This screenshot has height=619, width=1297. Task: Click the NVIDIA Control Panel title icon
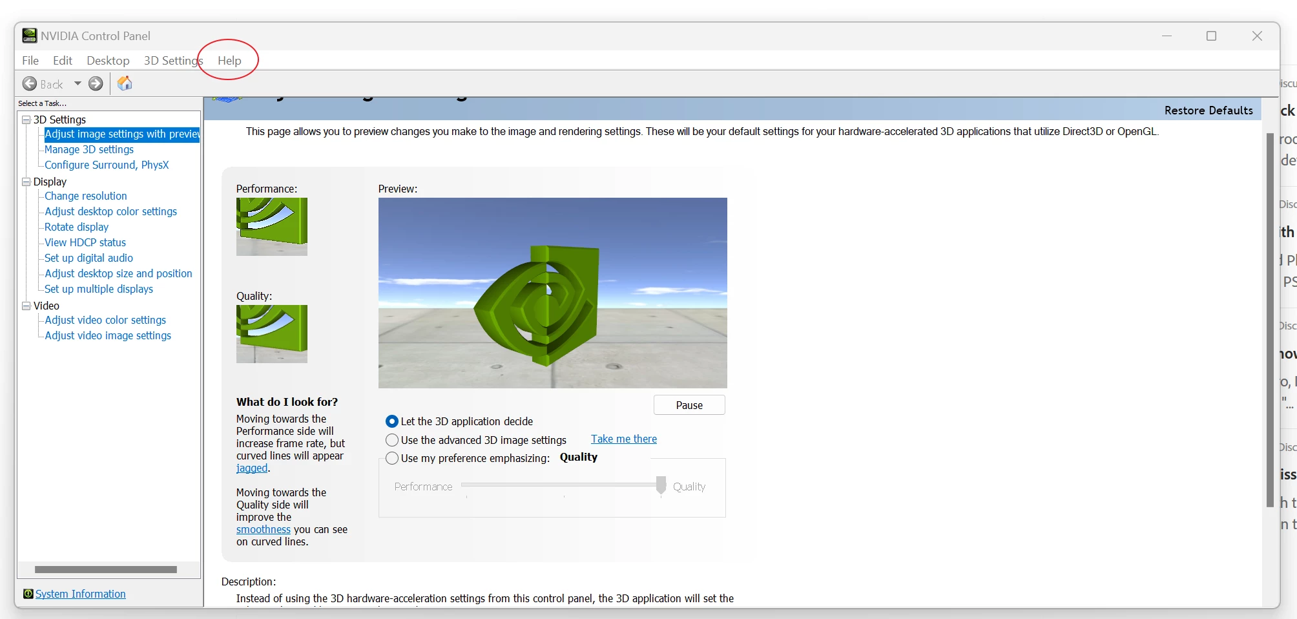[x=30, y=36]
